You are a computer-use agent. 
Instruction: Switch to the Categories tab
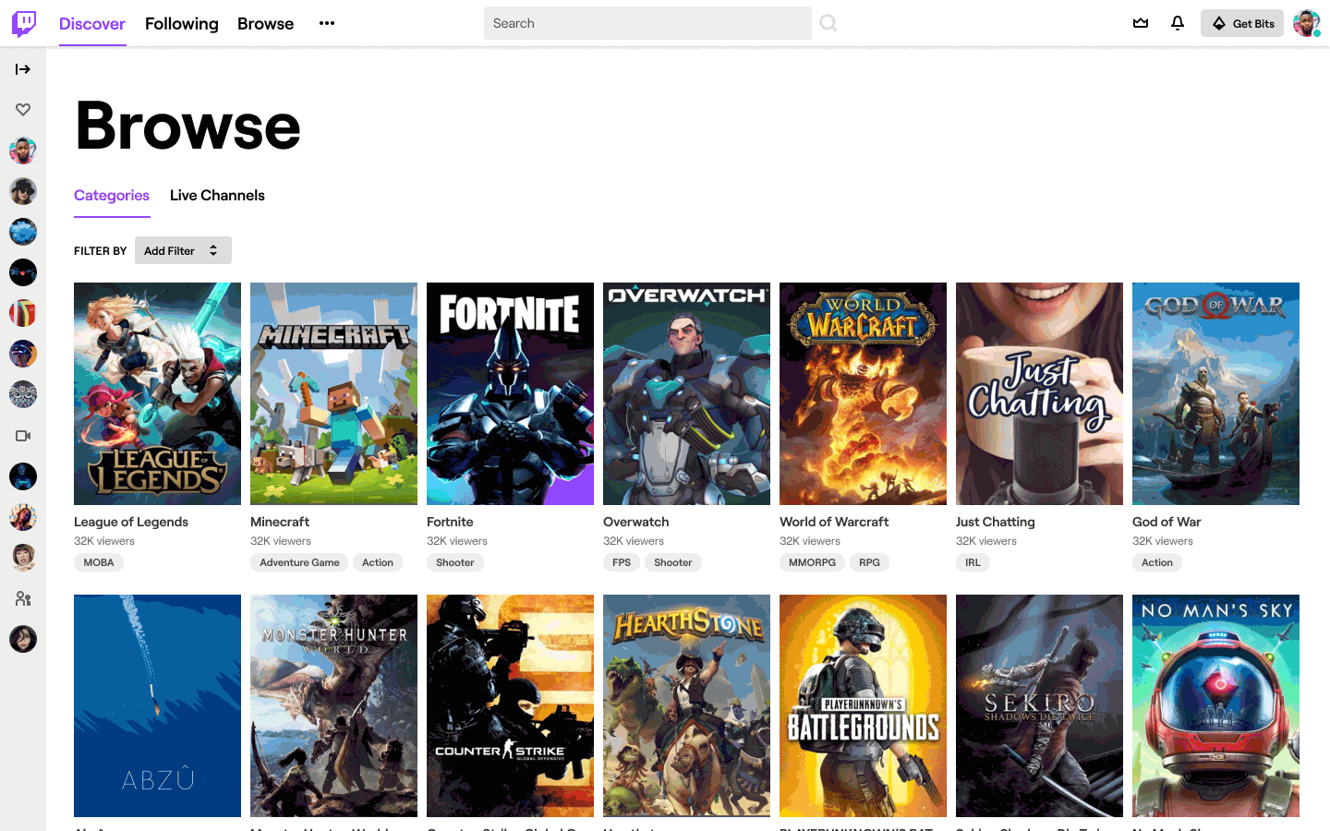tap(112, 196)
